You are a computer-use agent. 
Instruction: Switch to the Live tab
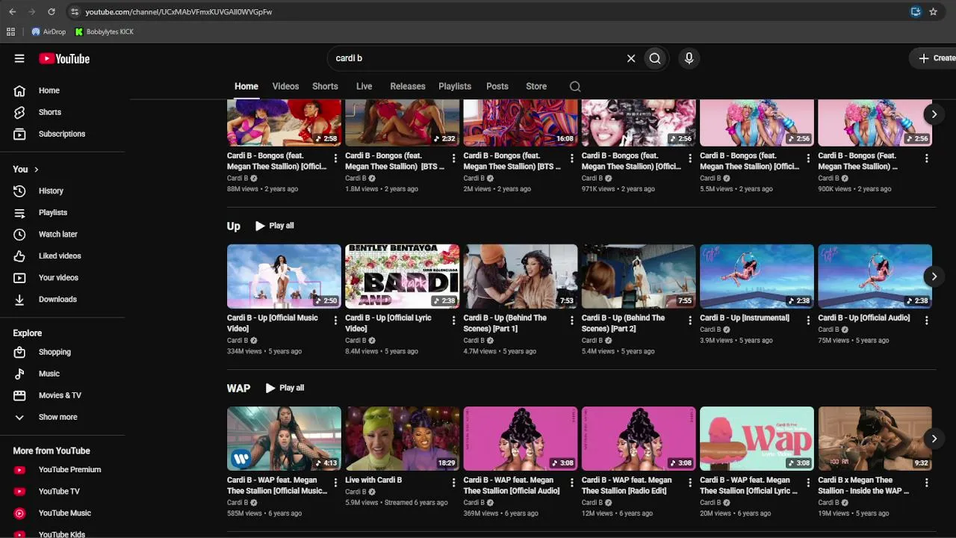tap(364, 87)
